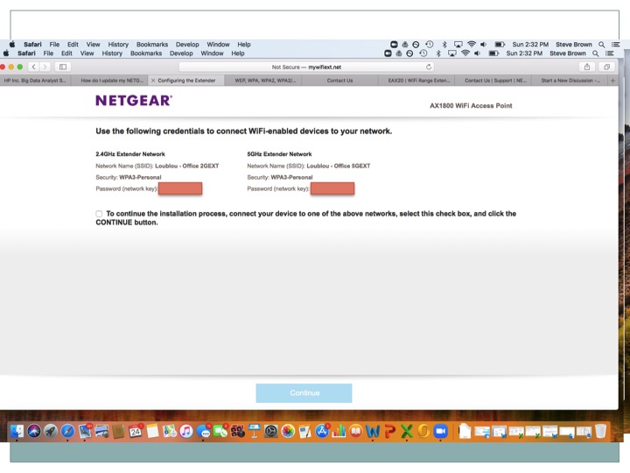
Task: Open the Notes app in Dock
Action: [x=152, y=432]
